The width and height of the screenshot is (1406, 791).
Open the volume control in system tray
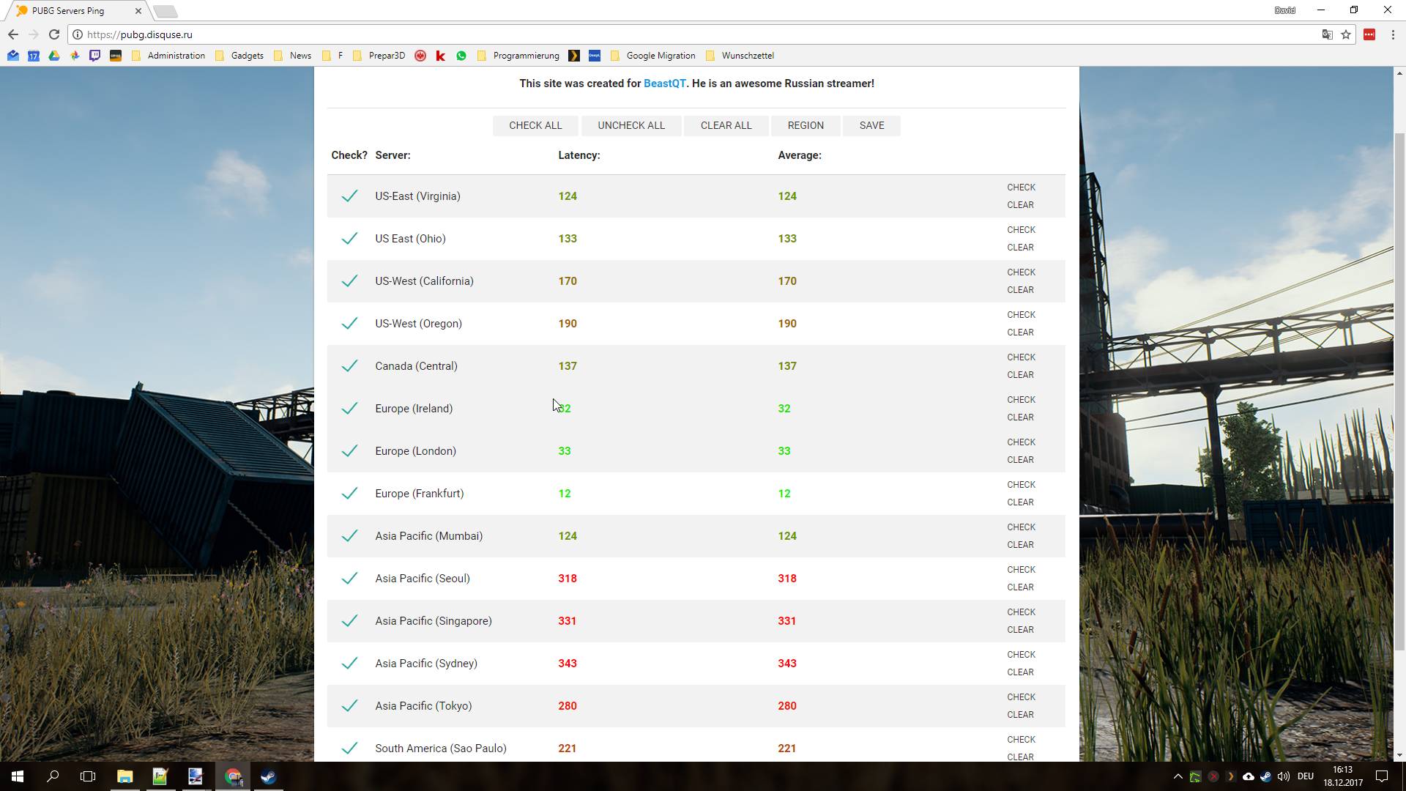tap(1284, 776)
